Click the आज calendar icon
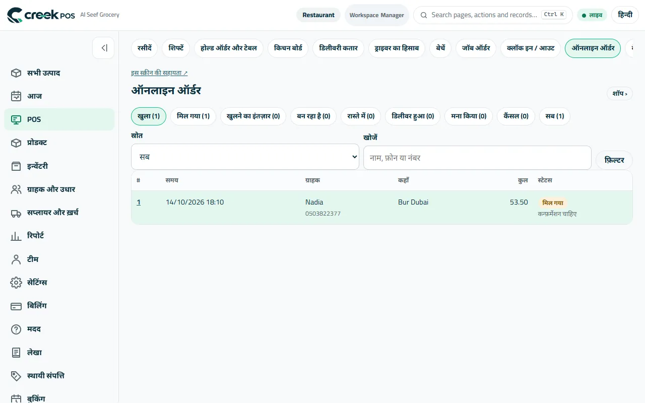 coord(16,96)
